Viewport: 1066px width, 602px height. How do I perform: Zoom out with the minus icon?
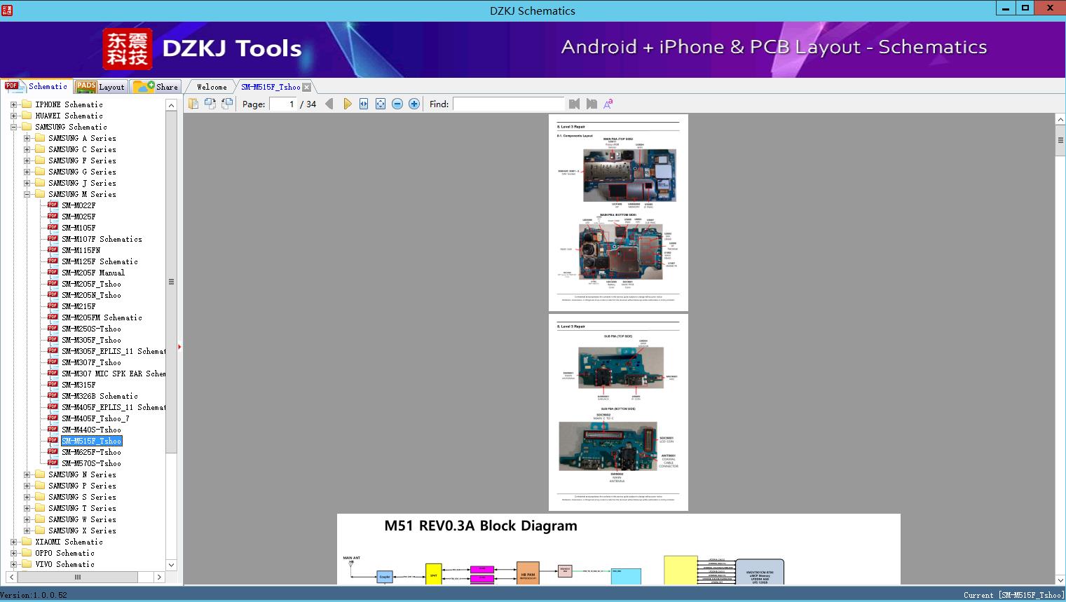(397, 104)
